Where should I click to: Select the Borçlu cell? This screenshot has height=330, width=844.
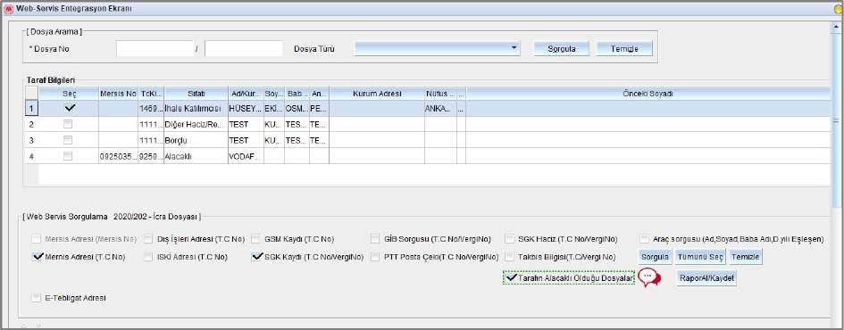pos(196,140)
